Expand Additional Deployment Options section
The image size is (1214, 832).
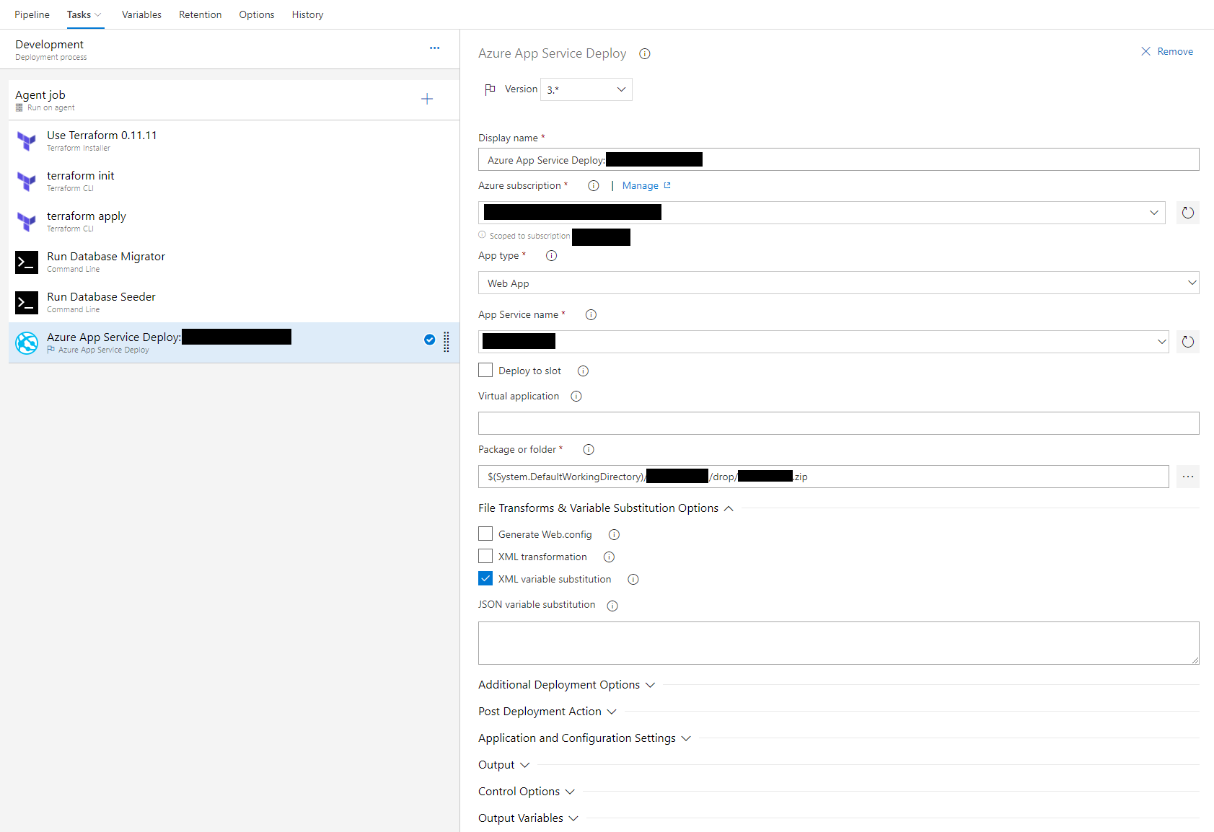coord(567,685)
